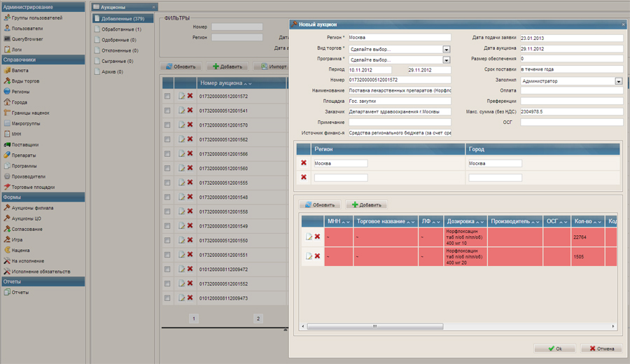
Task: Click the items table scroll-left arrow
Action: pos(303,326)
